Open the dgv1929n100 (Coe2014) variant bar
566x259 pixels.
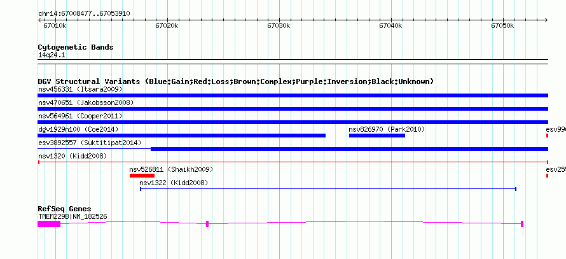point(182,136)
